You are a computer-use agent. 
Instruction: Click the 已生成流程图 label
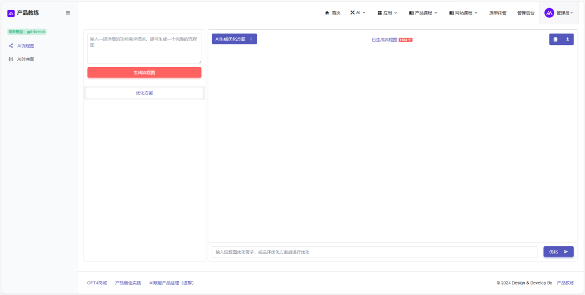click(x=384, y=40)
